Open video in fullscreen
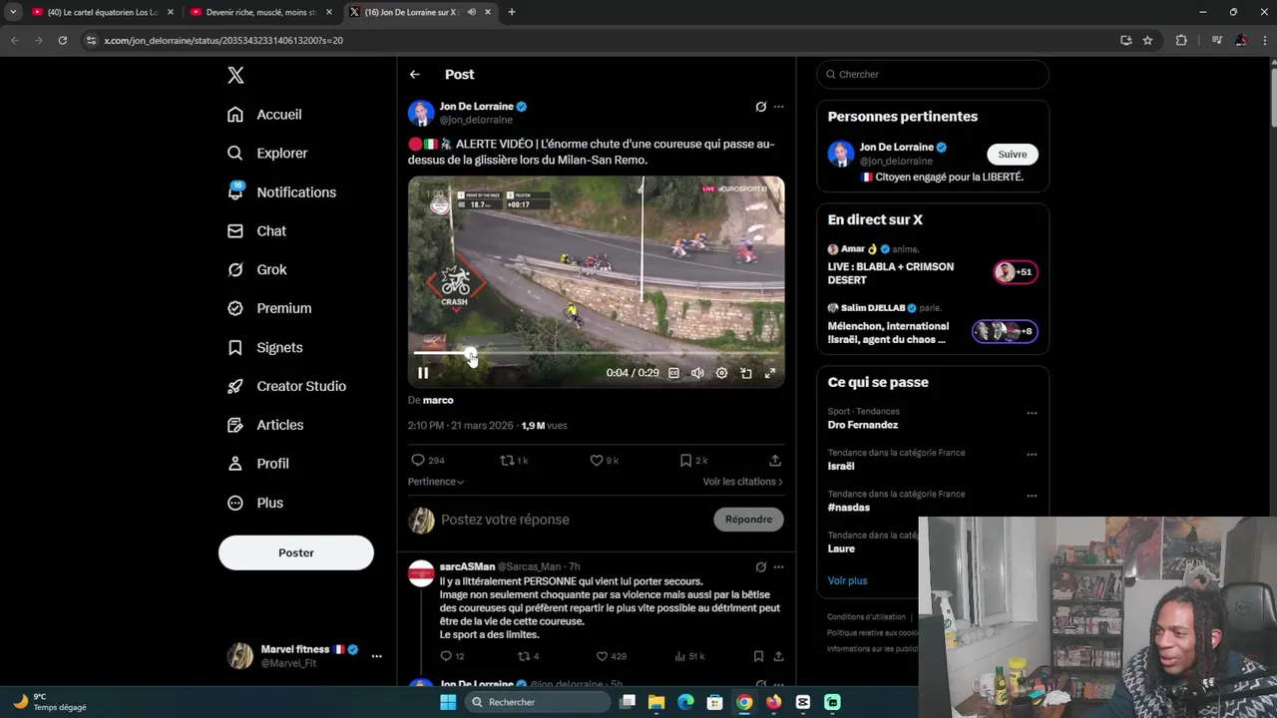 [769, 373]
